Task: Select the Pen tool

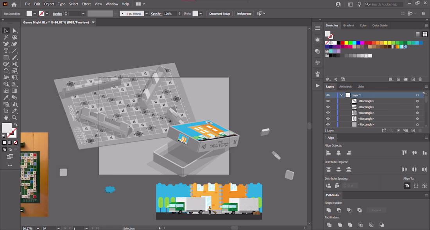Action: pos(6,44)
